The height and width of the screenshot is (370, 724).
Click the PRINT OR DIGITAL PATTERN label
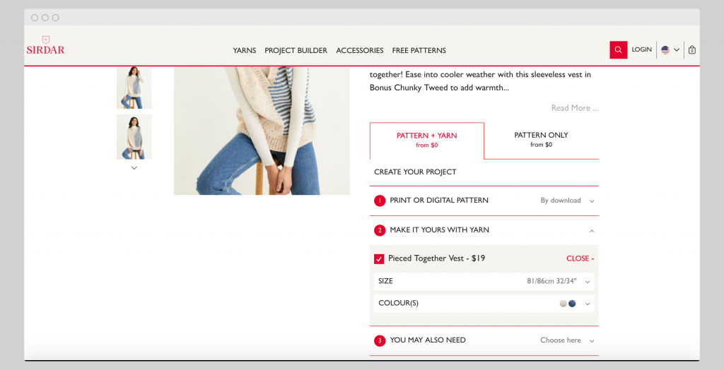(x=439, y=201)
